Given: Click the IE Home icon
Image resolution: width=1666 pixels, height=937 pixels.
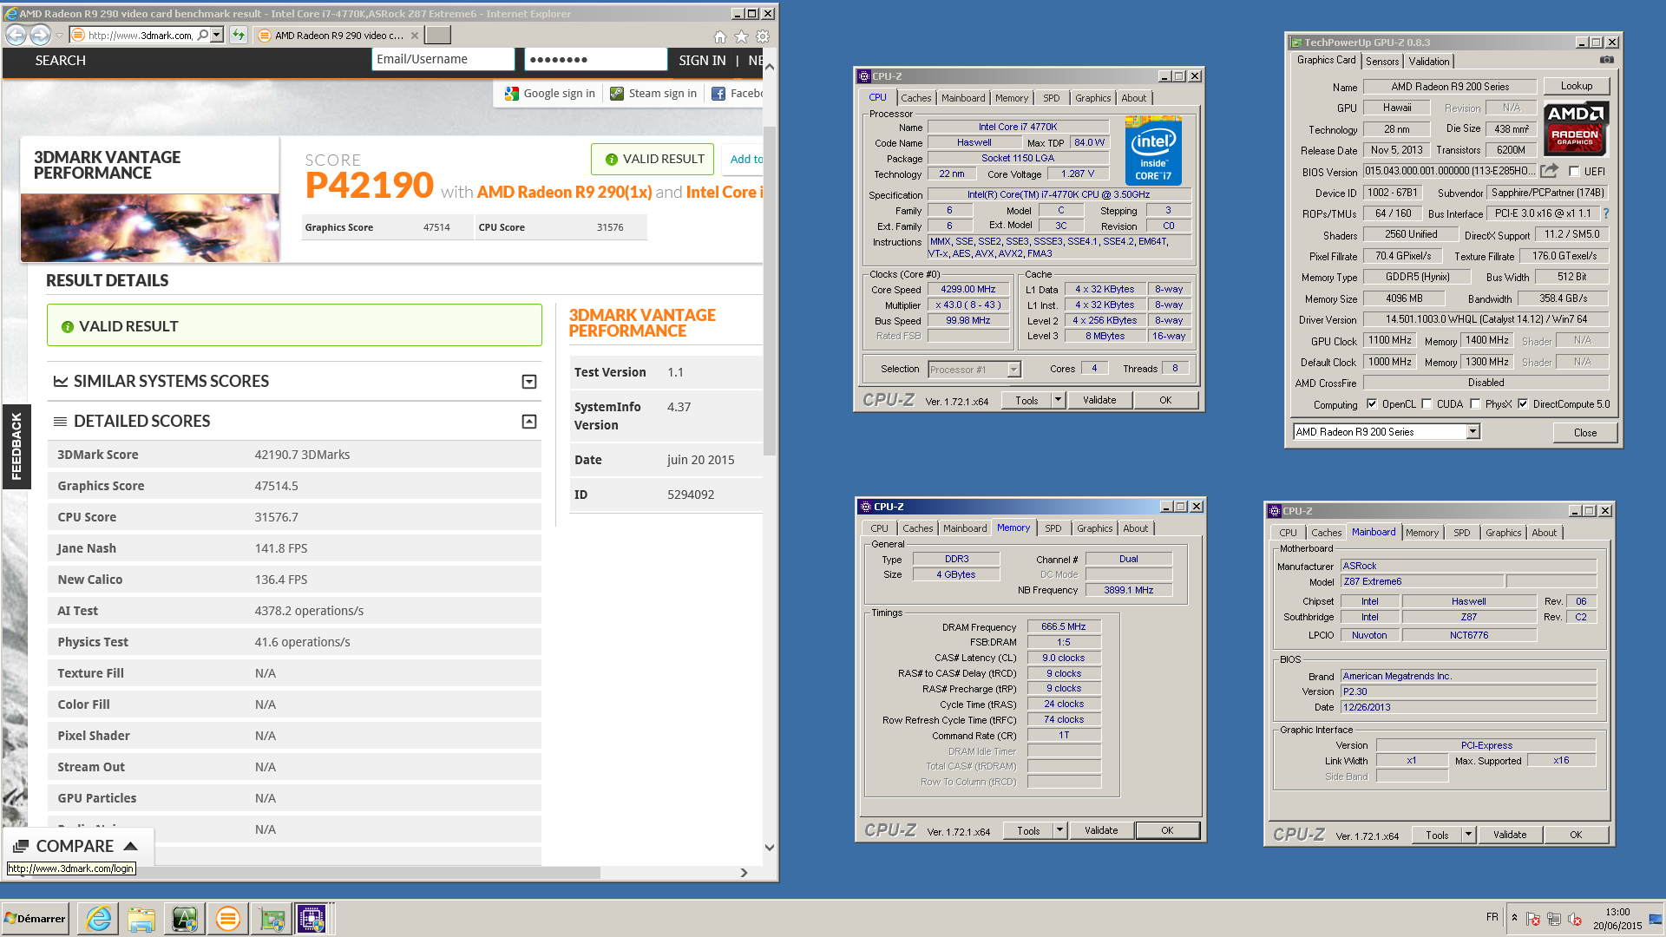Looking at the screenshot, I should click(x=720, y=36).
